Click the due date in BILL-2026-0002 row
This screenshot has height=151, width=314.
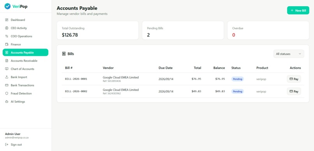click(166, 91)
